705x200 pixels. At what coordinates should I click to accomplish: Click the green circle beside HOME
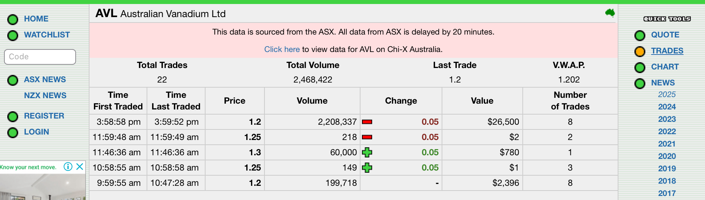13,19
